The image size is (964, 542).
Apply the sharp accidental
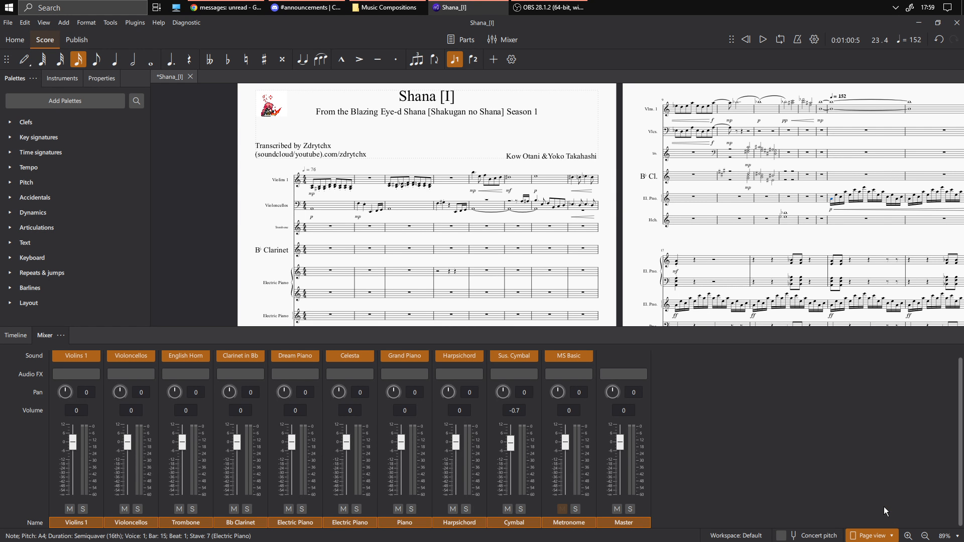[264, 60]
